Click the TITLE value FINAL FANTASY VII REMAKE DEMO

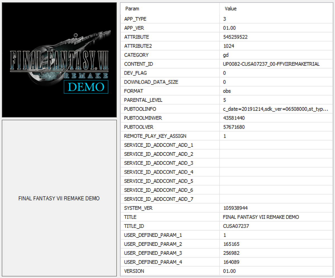point(261,217)
